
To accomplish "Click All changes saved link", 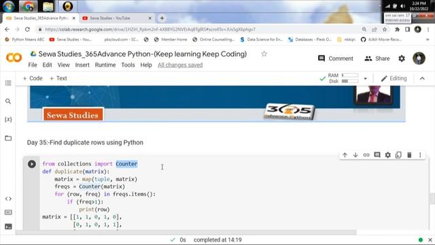I will point(180,65).
